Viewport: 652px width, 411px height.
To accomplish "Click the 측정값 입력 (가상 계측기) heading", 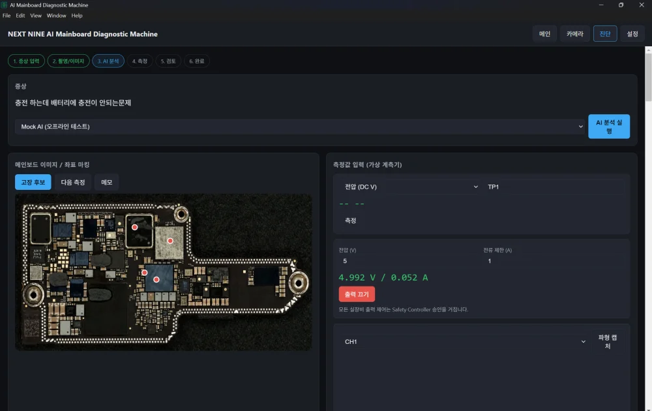I will (x=367, y=165).
